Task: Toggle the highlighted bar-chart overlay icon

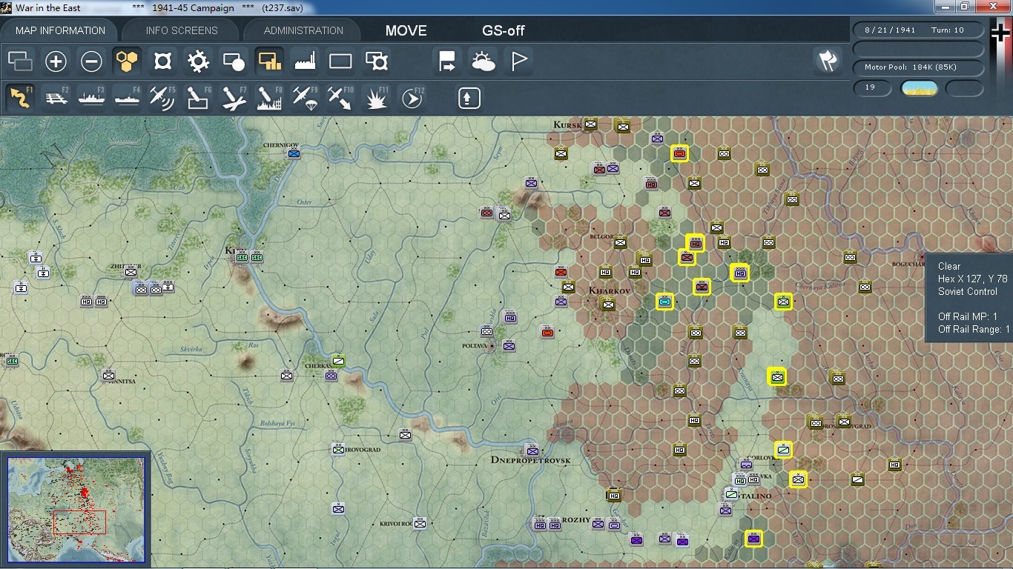Action: tap(269, 61)
